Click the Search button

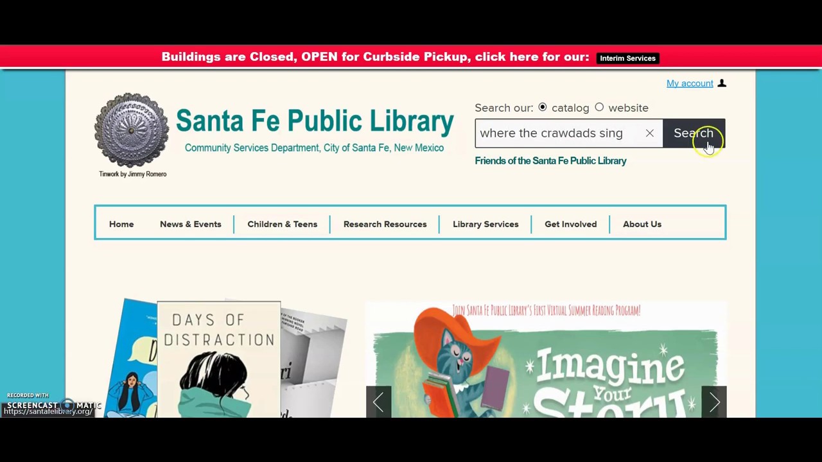point(694,133)
